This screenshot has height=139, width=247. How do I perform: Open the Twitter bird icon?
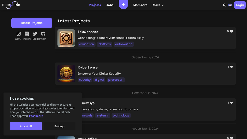[x=35, y=34]
